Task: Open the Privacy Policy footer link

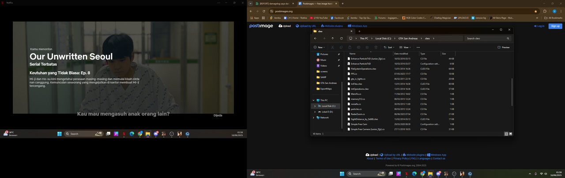Action: 401,158
